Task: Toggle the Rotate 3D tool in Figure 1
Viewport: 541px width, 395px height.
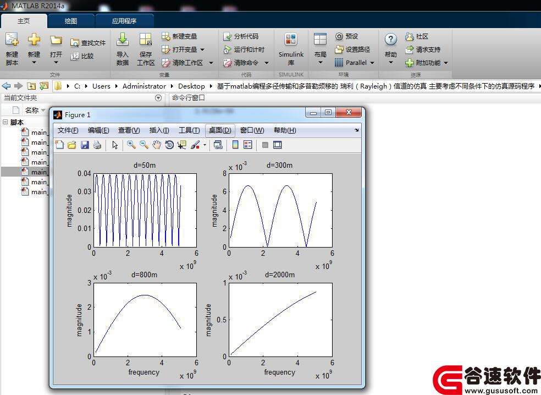Action: pos(169,145)
